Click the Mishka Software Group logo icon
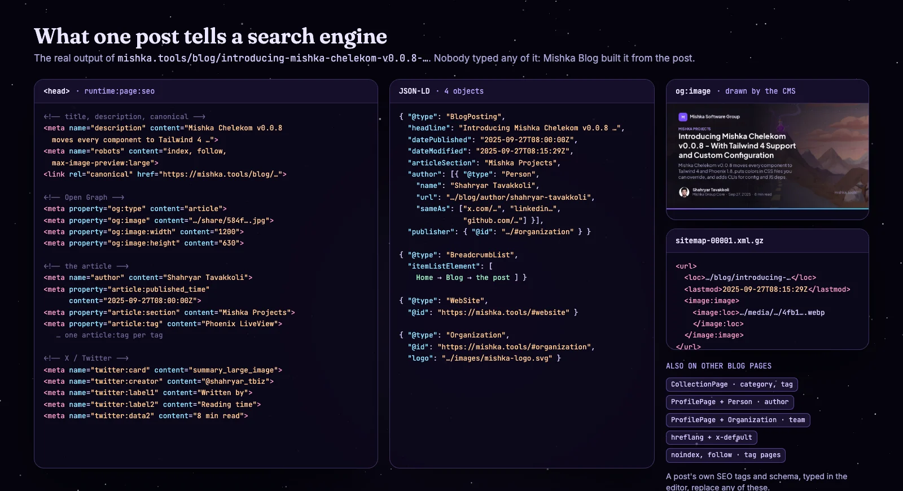The image size is (903, 491). pyautogui.click(x=682, y=117)
